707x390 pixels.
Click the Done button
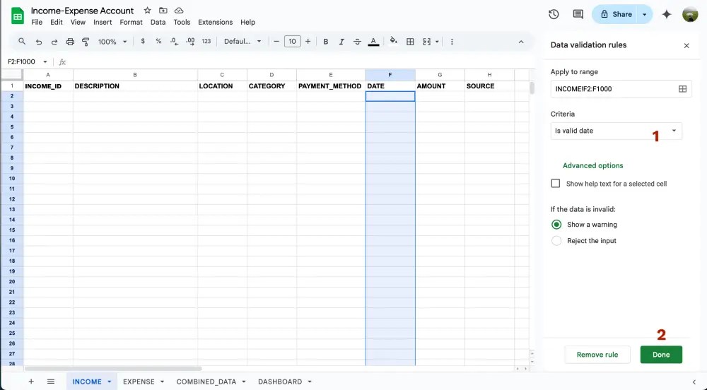coord(661,355)
